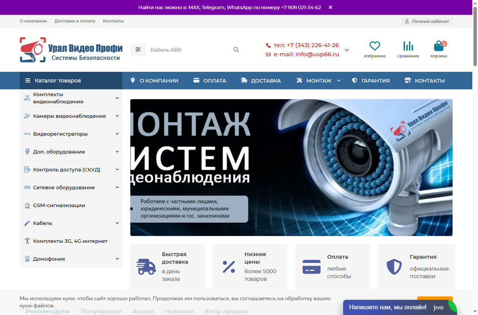Click the Урал Видео Профи logo

pyautogui.click(x=71, y=49)
